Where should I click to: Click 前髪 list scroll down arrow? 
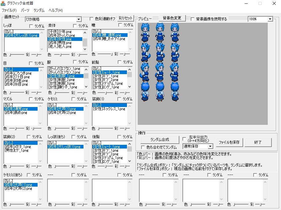pos(130,87)
